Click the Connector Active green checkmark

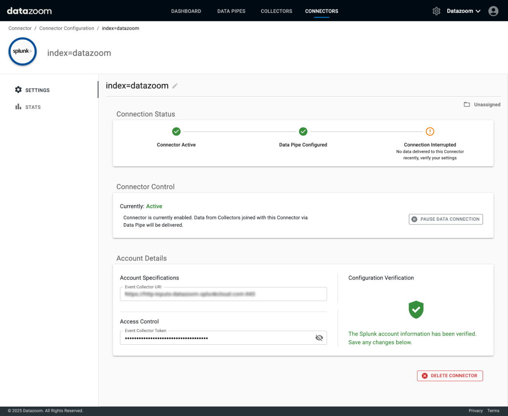pos(176,131)
